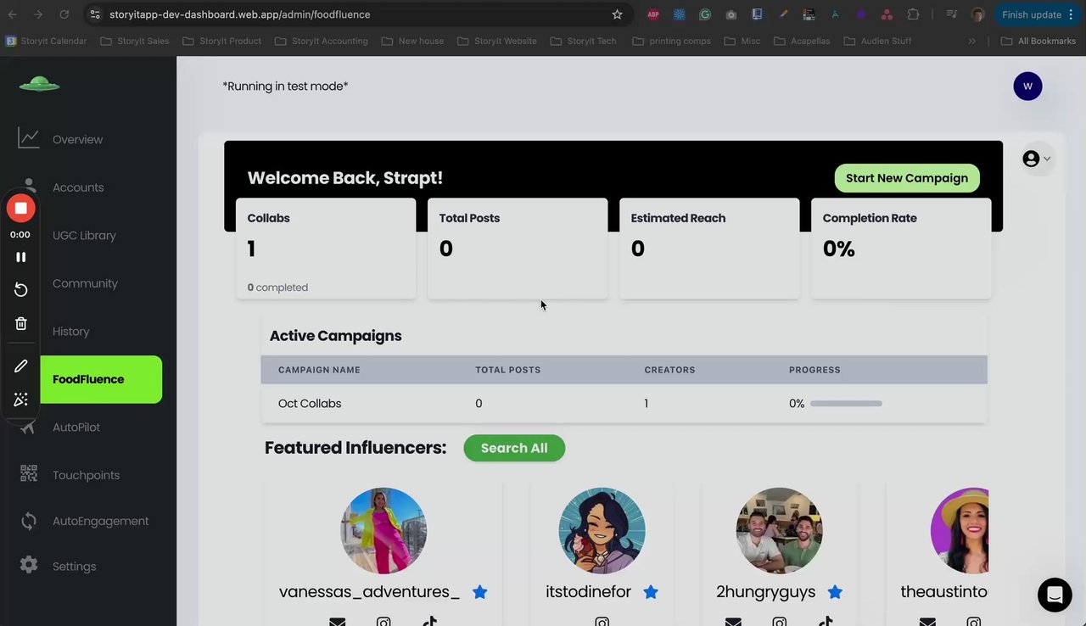Viewport: 1086px width, 626px height.
Task: Open the chat support widget
Action: [x=1055, y=595]
